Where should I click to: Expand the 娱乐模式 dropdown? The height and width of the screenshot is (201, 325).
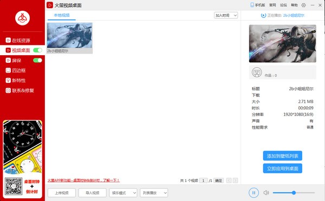point(123,193)
